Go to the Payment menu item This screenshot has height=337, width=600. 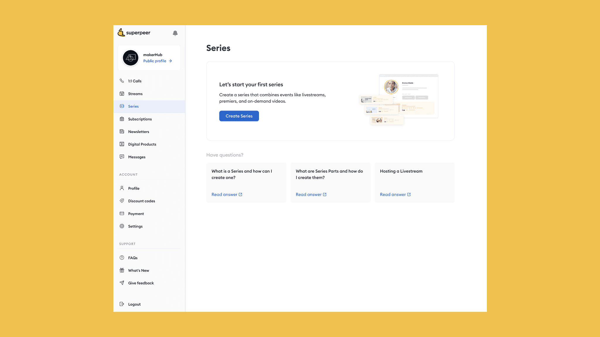point(136,214)
